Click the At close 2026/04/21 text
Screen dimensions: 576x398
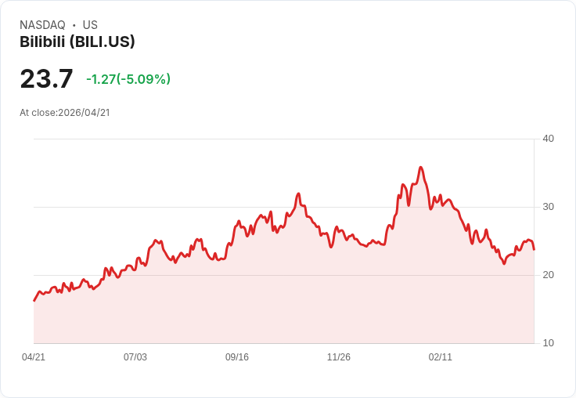point(65,113)
